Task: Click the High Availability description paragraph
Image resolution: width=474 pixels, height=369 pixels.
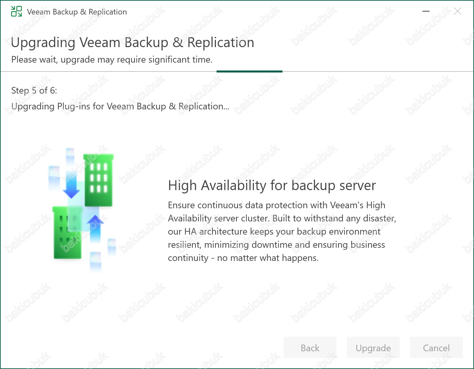Action: pos(282,231)
